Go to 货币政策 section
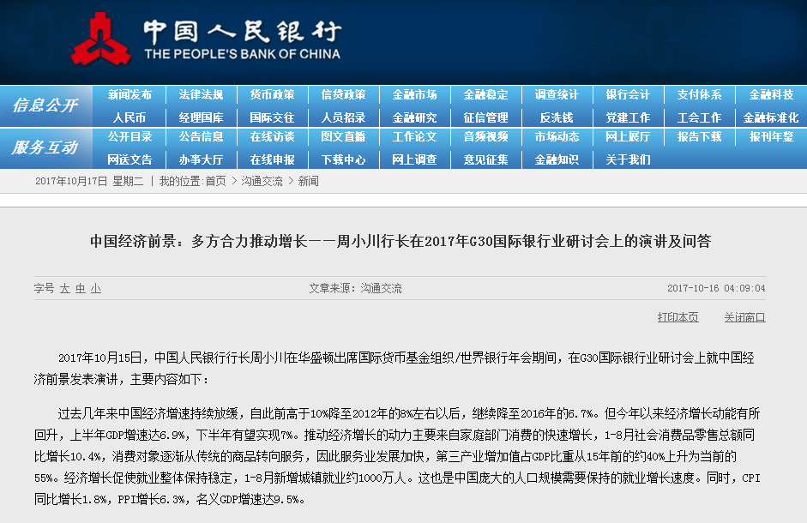The height and width of the screenshot is (523, 807). pos(272,94)
